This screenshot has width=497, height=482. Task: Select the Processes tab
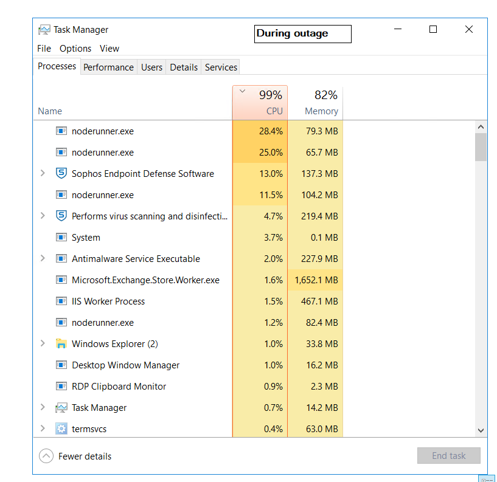[x=57, y=66]
